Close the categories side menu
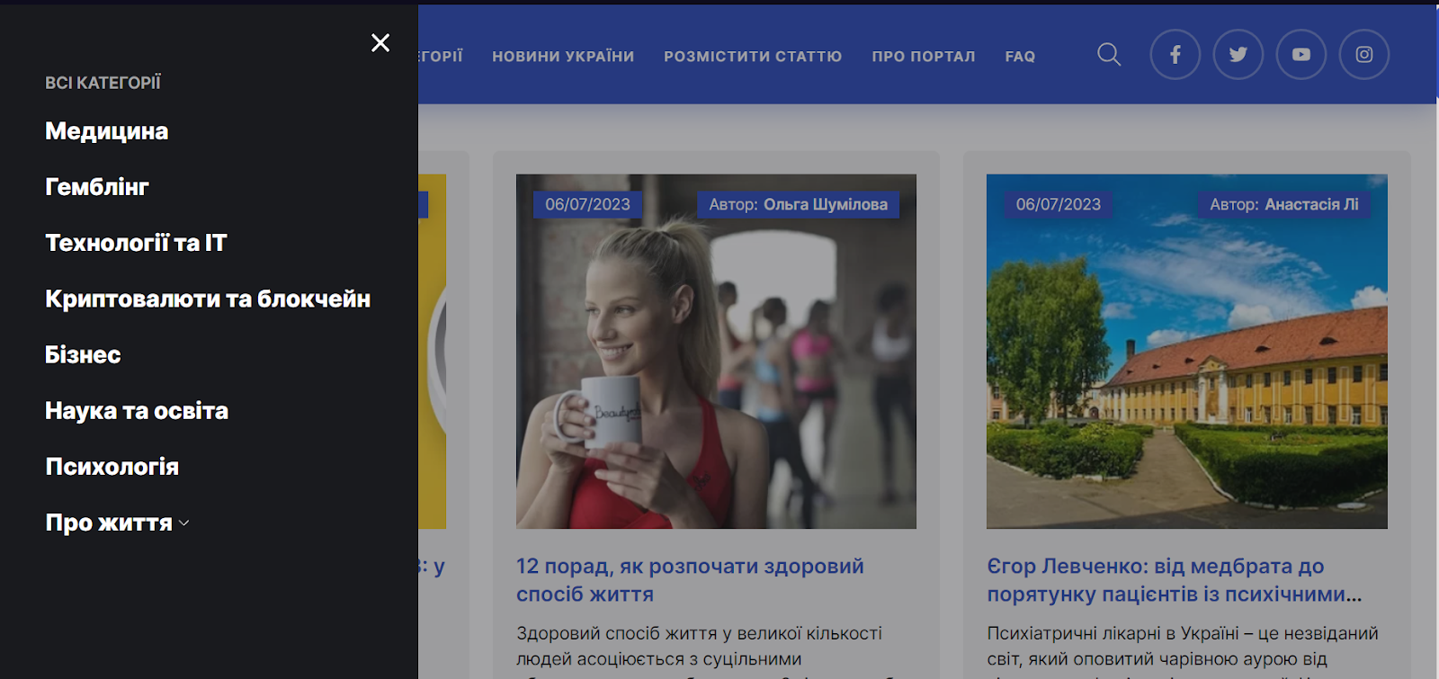 (380, 42)
